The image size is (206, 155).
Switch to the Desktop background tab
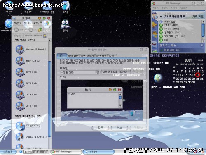click(73, 56)
